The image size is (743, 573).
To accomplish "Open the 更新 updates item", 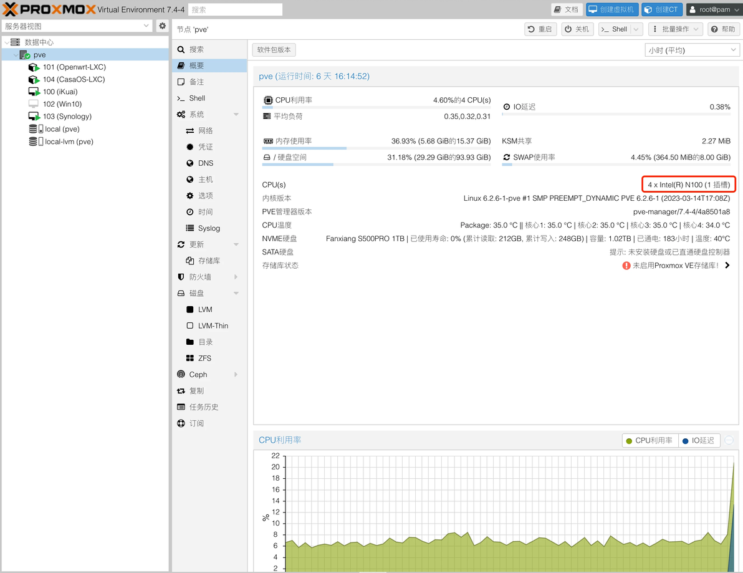I will [196, 244].
